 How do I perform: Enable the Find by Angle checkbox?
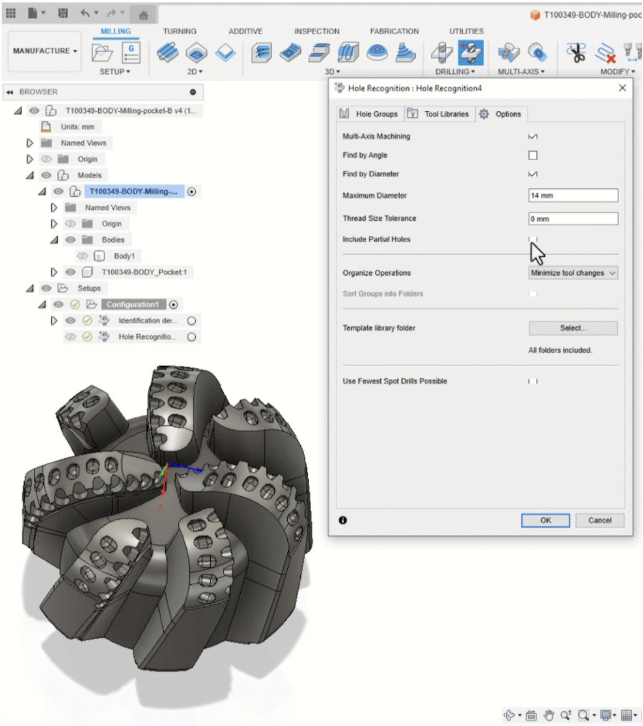[533, 156]
